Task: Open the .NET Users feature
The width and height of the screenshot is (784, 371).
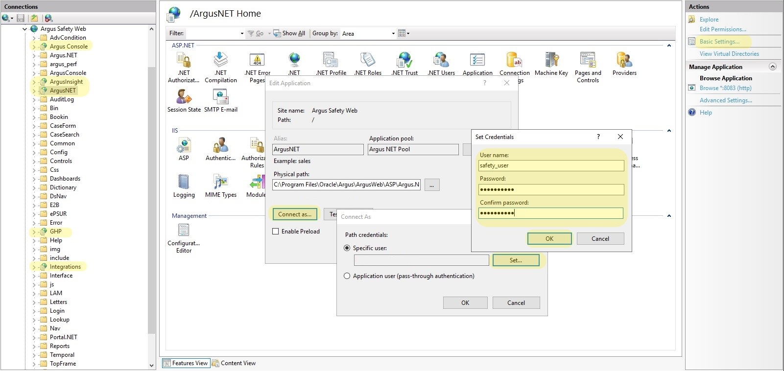Action: 441,64
